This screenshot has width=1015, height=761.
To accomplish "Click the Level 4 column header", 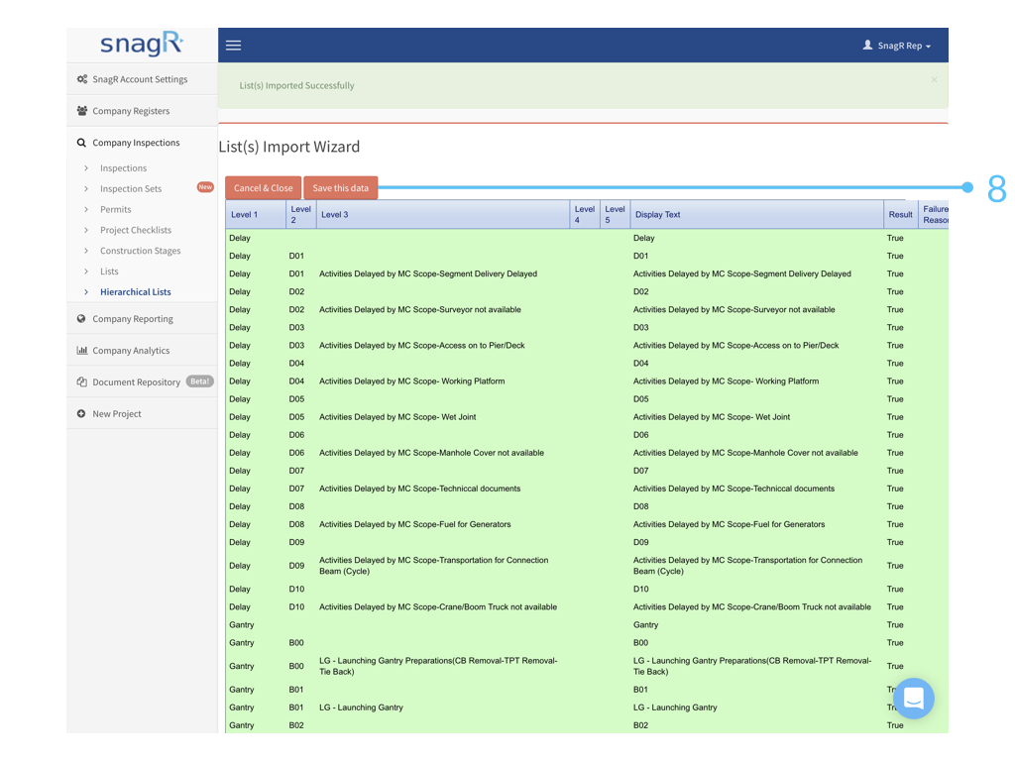I will point(585,215).
